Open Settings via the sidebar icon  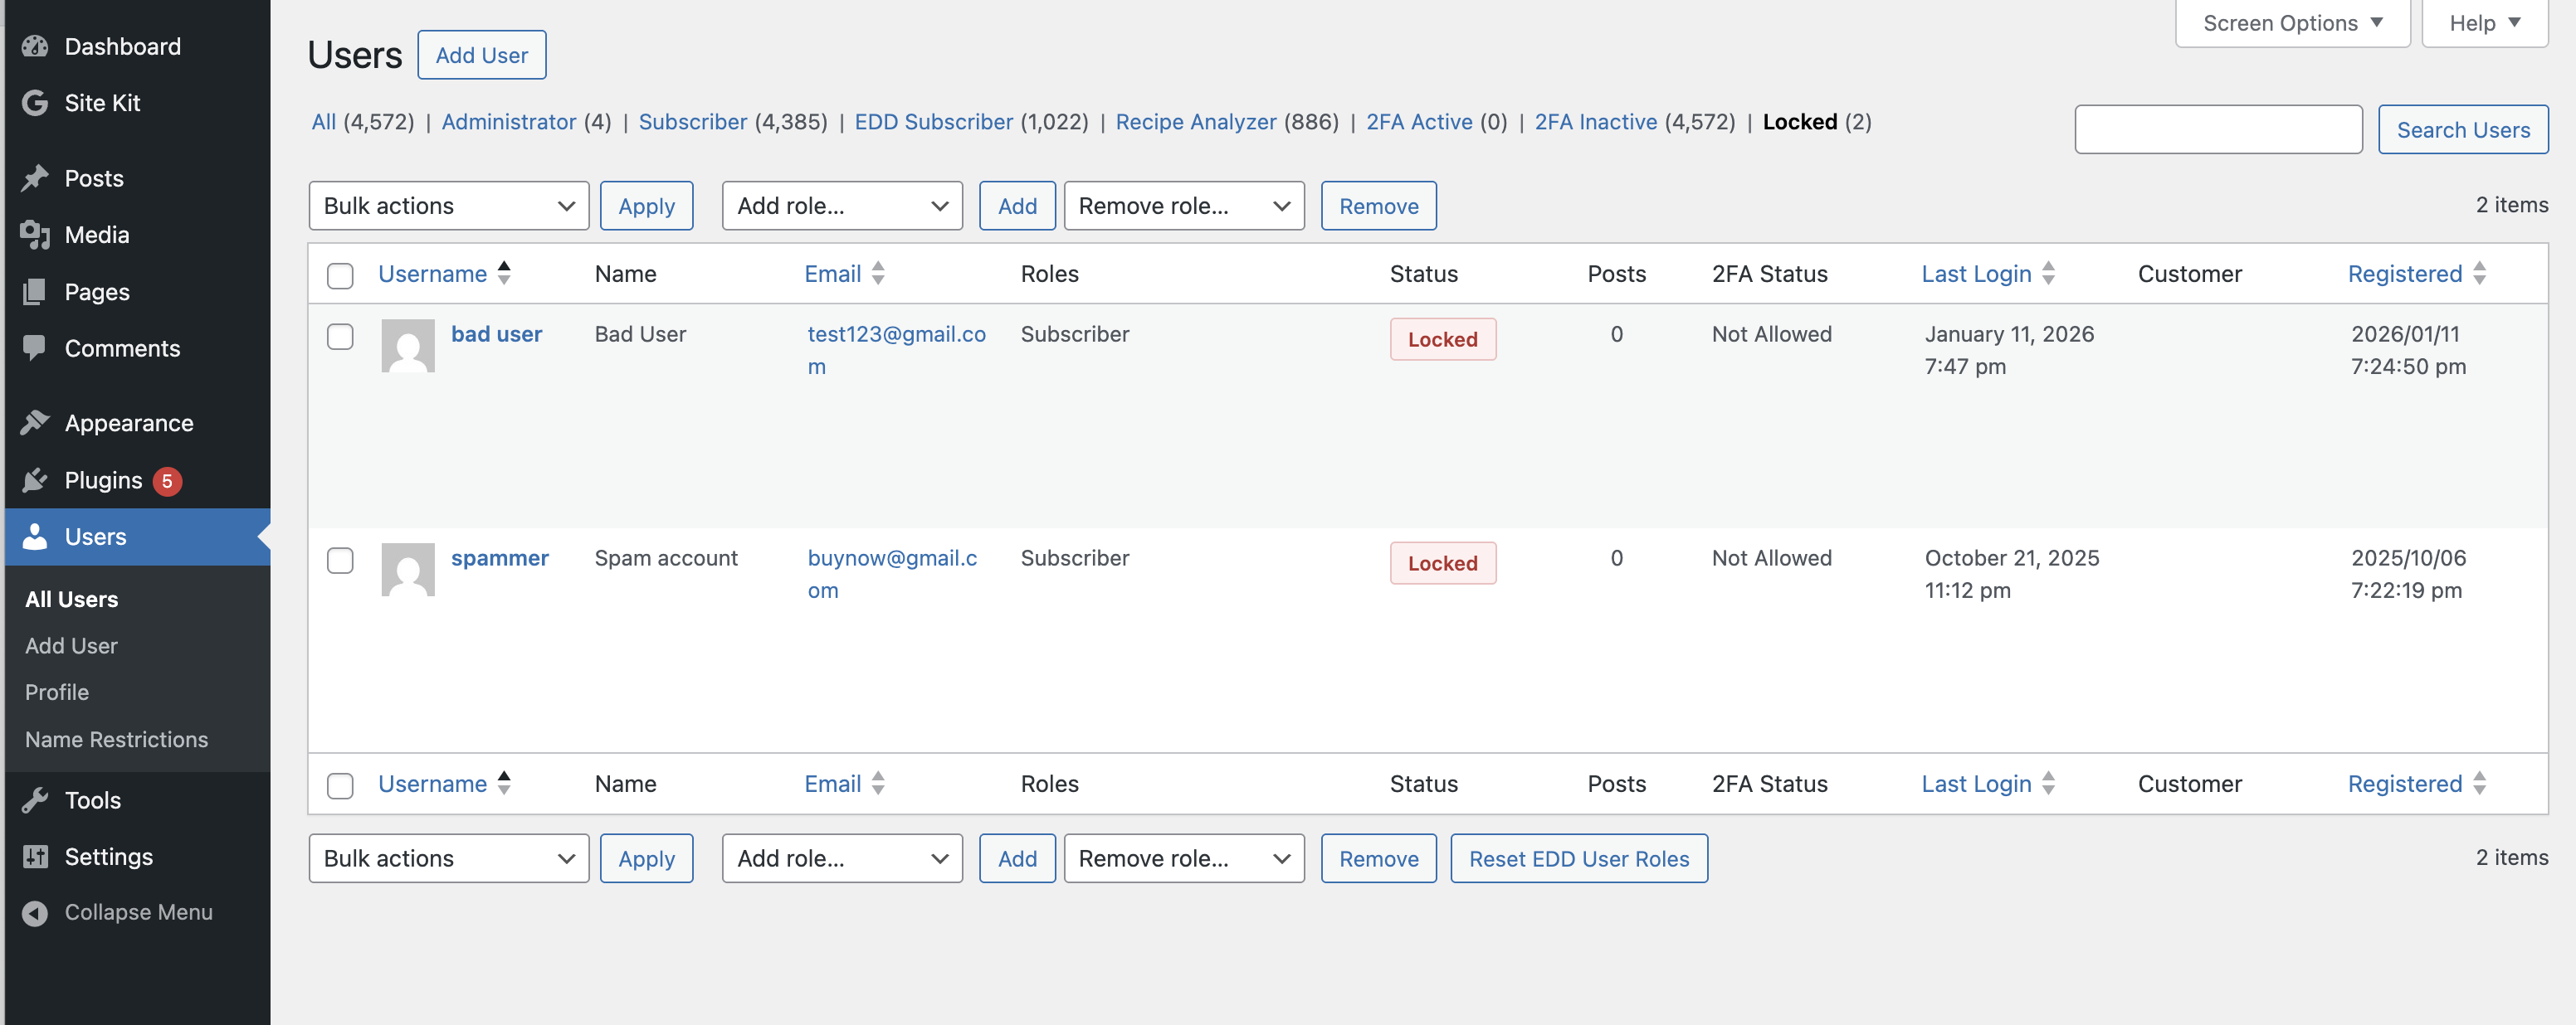tap(36, 856)
